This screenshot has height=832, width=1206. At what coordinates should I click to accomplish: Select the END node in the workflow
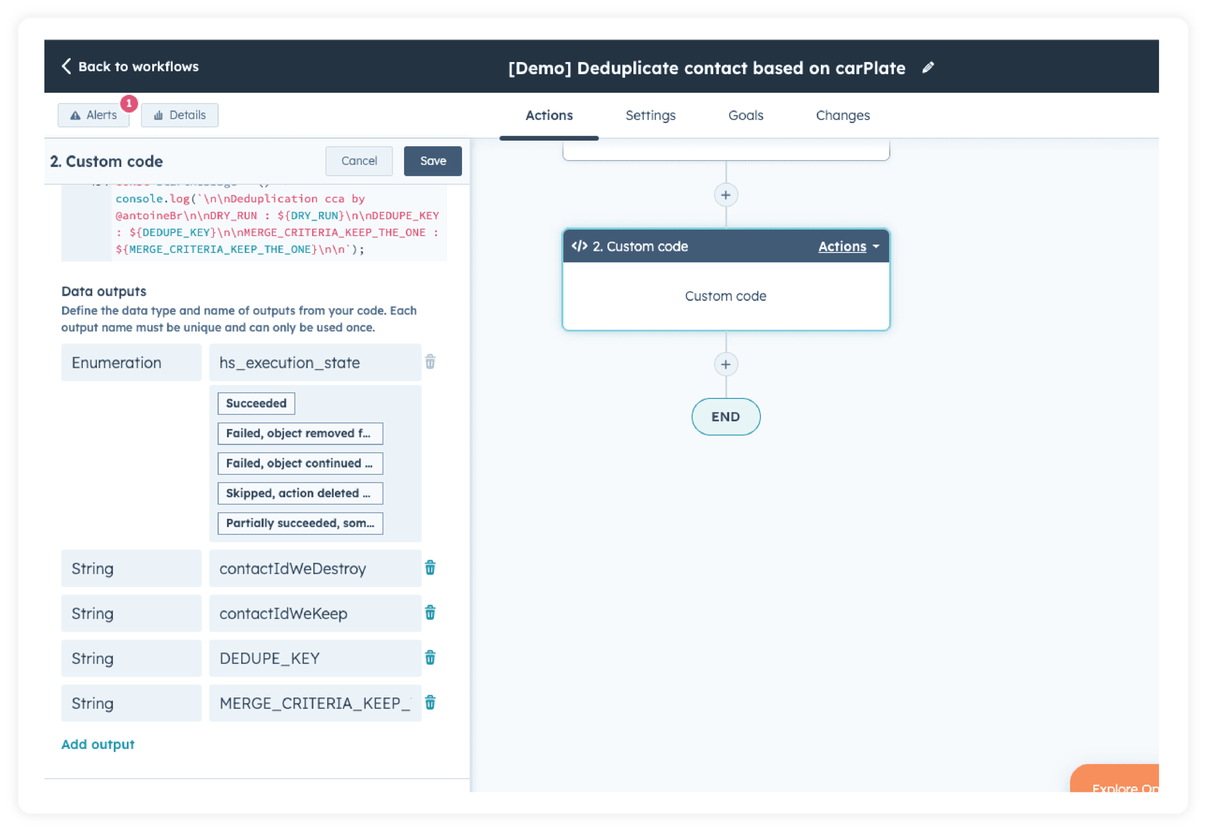coord(726,417)
